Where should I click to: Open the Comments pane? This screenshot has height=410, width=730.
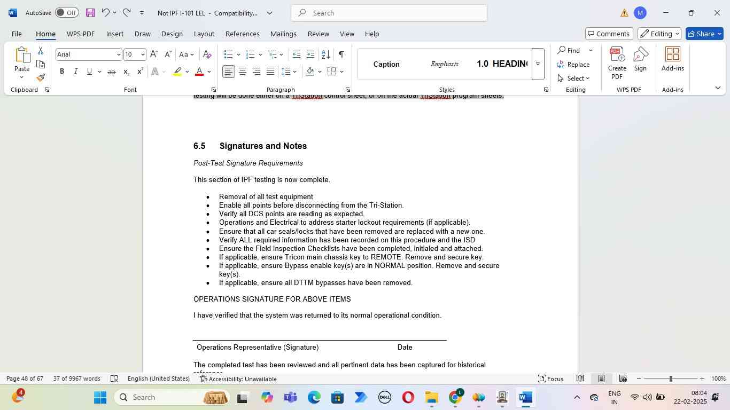609,34
